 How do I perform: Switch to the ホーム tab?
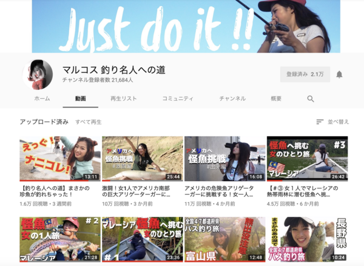coord(42,99)
